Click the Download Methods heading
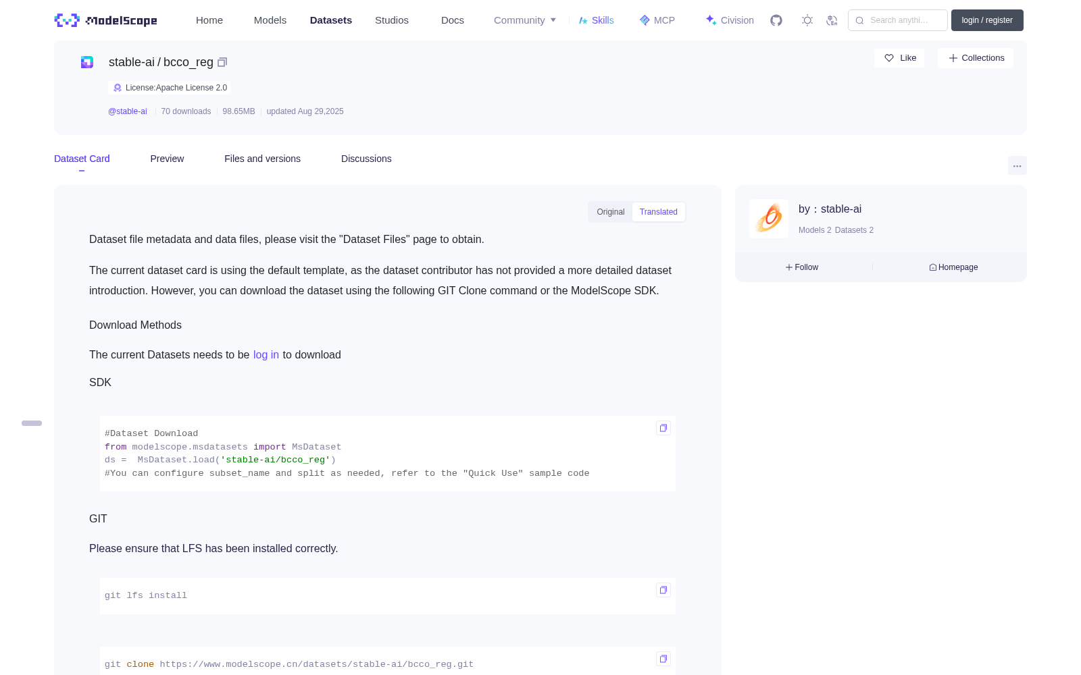The image size is (1081, 675). pyautogui.click(x=135, y=325)
